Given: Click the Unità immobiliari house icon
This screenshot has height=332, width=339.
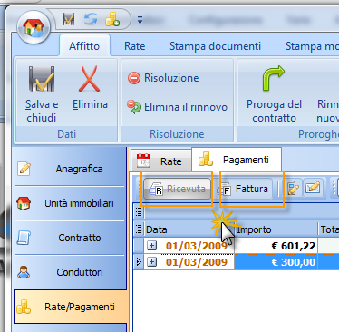Looking at the screenshot, I should pos(24,203).
